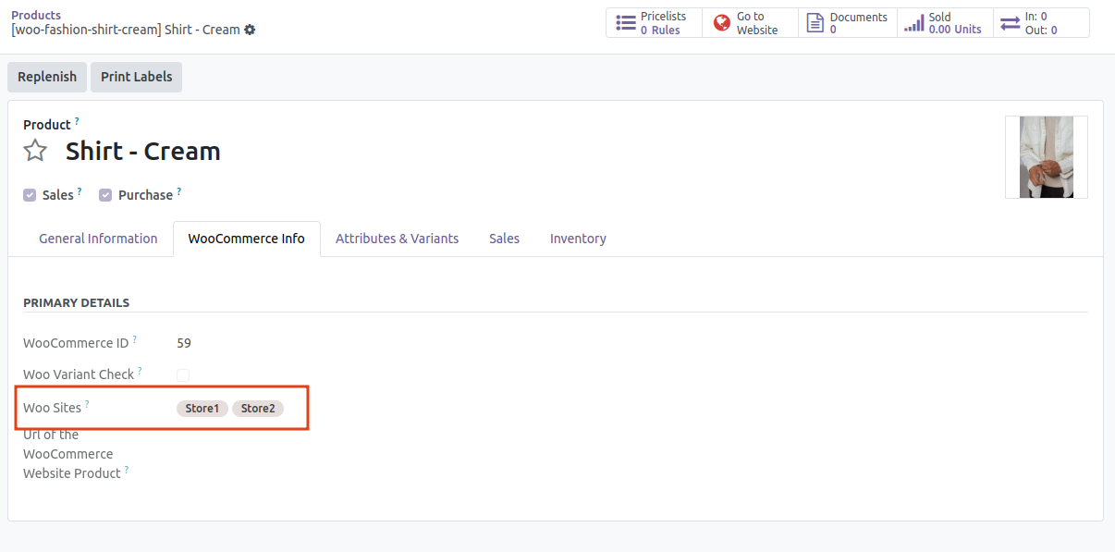The width and height of the screenshot is (1115, 552).
Task: Go back to Products breadcrumb
Action: point(36,15)
